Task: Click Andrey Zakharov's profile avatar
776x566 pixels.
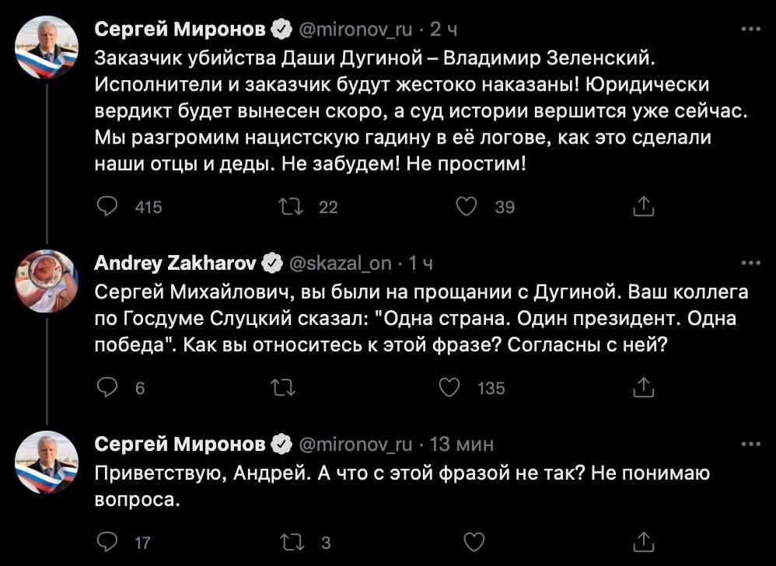Action: (47, 281)
